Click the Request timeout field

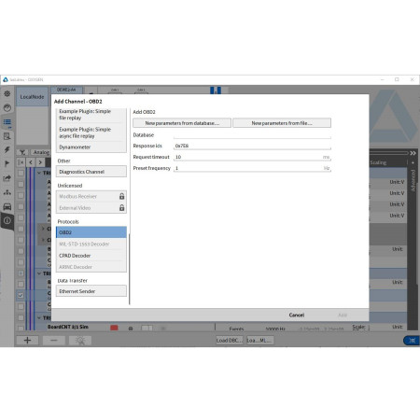[x=252, y=157]
